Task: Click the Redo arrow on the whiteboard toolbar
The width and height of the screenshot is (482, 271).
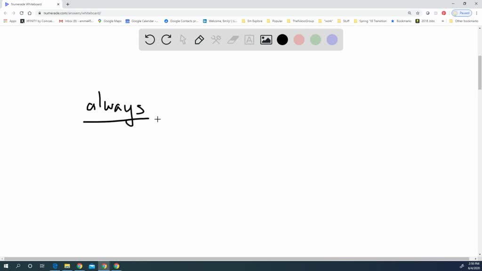Action: [x=166, y=40]
